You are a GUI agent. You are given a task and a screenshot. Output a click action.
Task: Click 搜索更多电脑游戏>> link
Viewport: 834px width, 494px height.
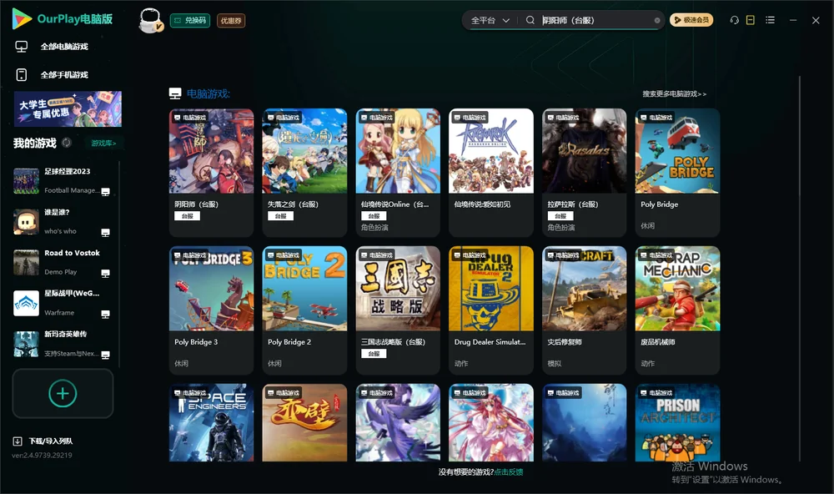tap(675, 93)
